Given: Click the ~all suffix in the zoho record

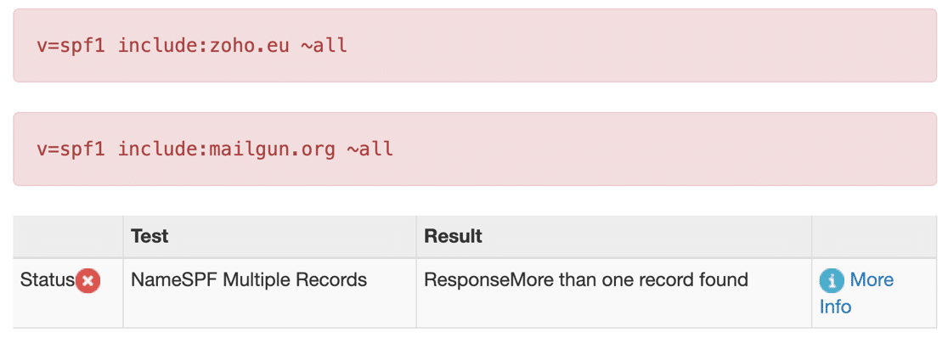Looking at the screenshot, I should pos(324,45).
